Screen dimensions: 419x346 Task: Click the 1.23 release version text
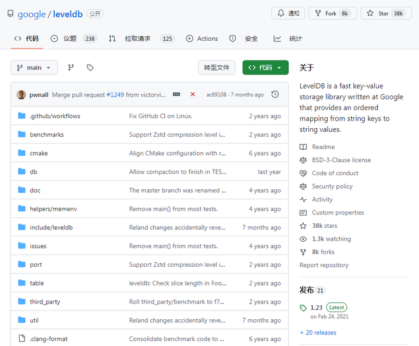tap(317, 308)
